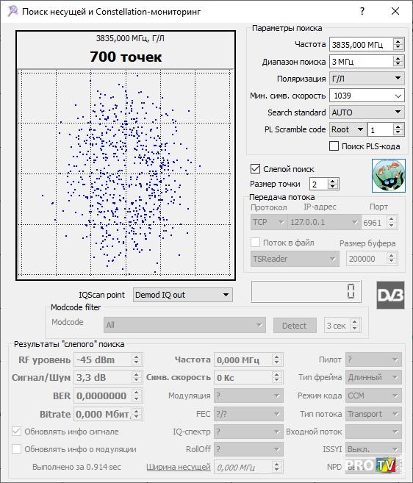The width and height of the screenshot is (413, 483).
Task: Click the counter display box beside DVB logo
Action: (306, 291)
